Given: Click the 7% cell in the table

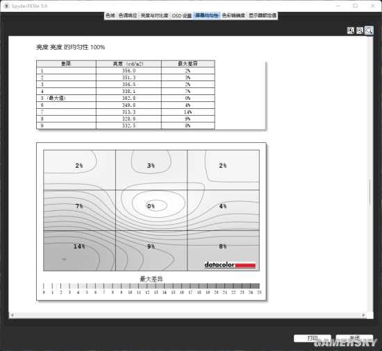Looking at the screenshot, I should [188, 91].
